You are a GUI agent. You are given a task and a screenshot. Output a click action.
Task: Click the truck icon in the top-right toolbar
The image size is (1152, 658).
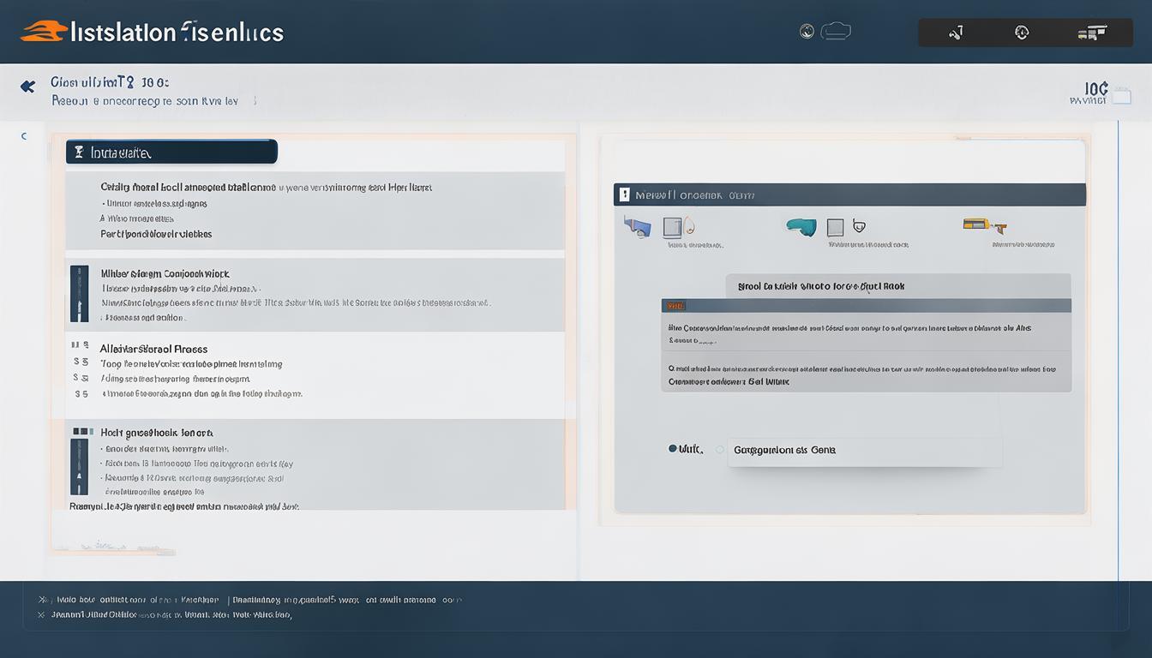[1091, 33]
